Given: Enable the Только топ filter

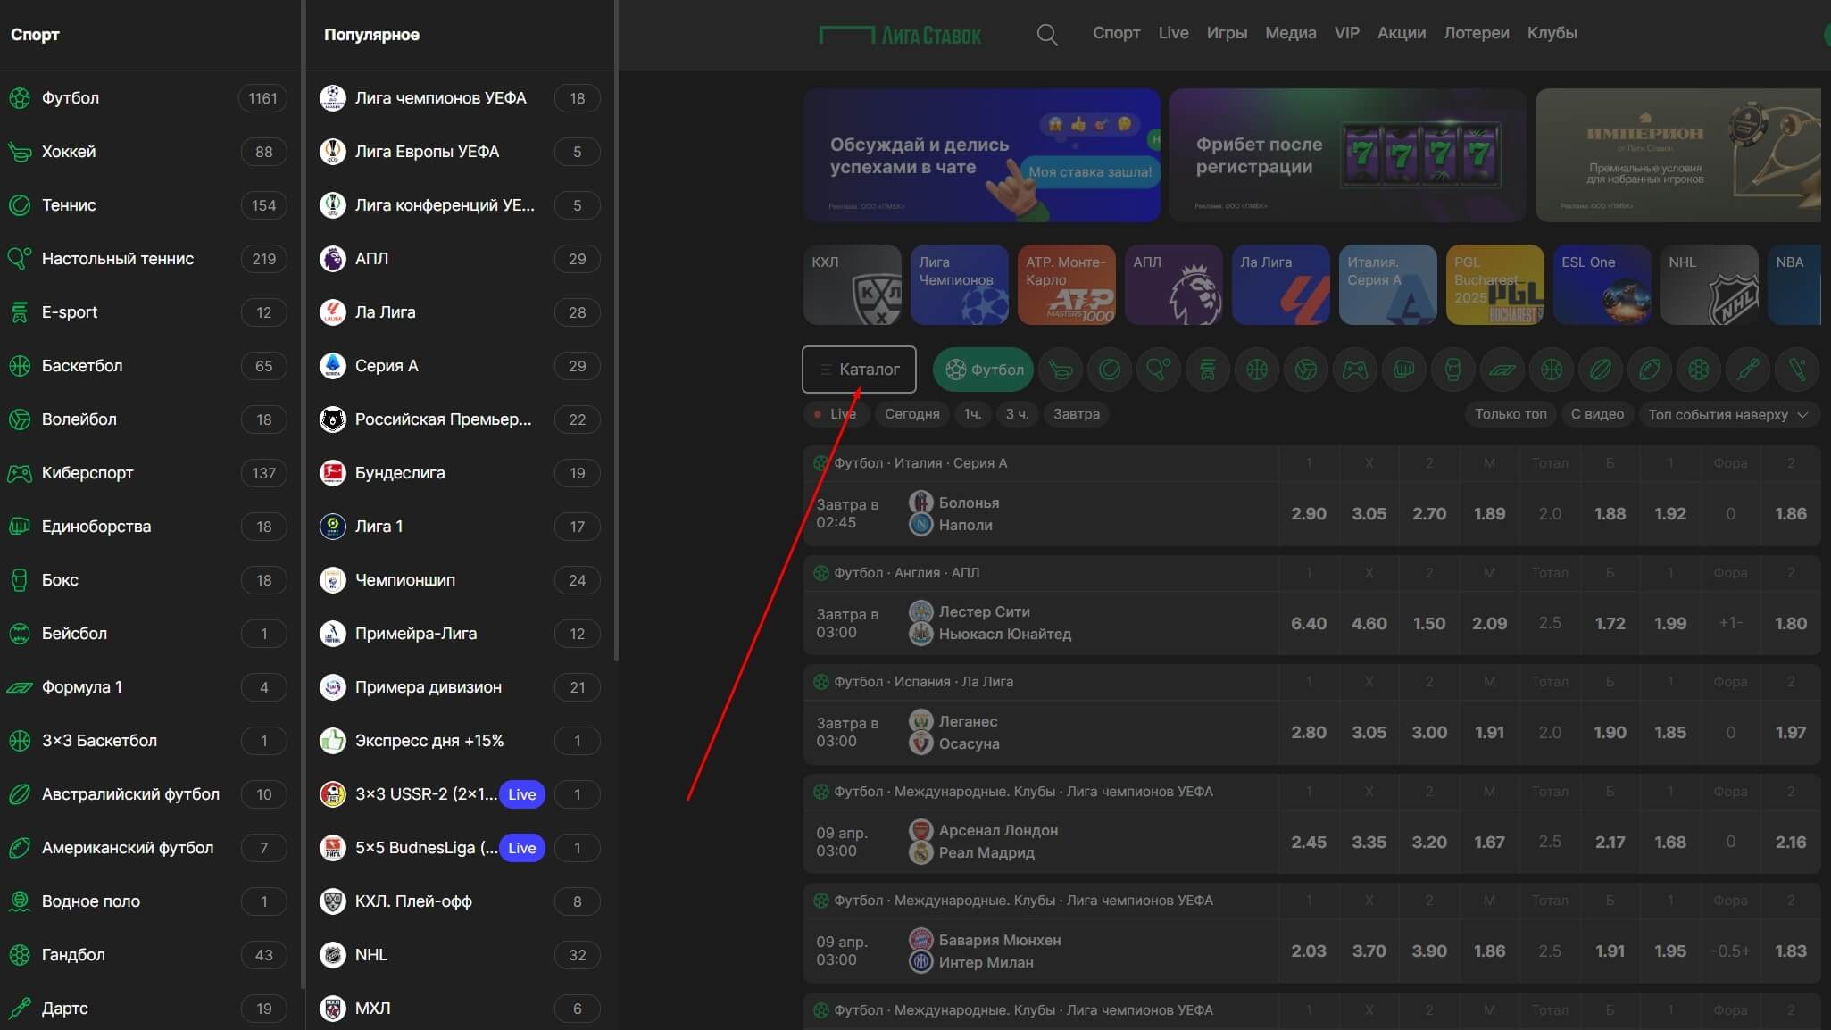Looking at the screenshot, I should [x=1511, y=415].
